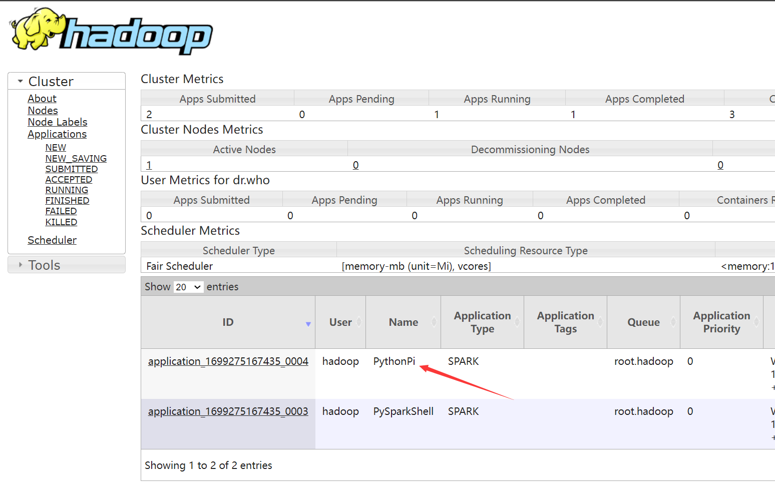The width and height of the screenshot is (775, 500).
Task: Open Node Labels in sidebar
Action: (58, 122)
